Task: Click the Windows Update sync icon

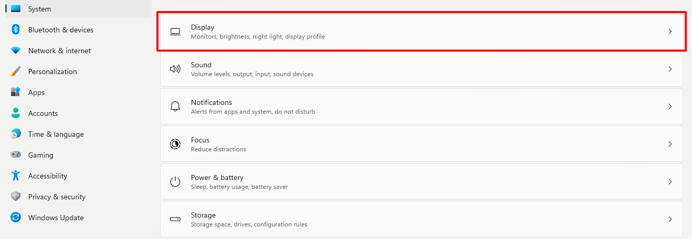Action: pos(16,218)
